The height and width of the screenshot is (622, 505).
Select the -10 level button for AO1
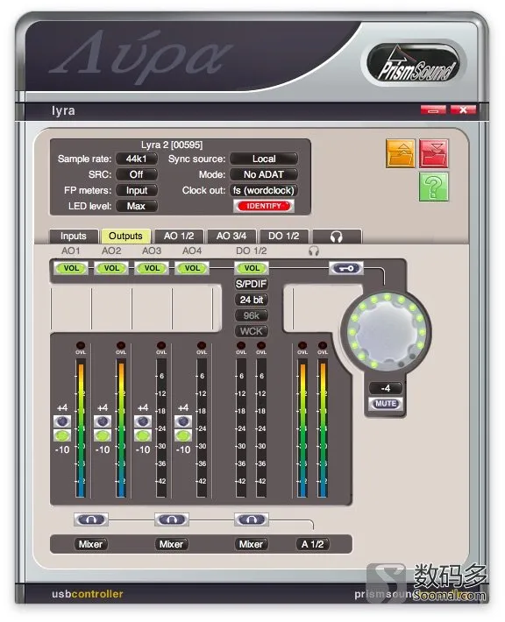(x=62, y=435)
